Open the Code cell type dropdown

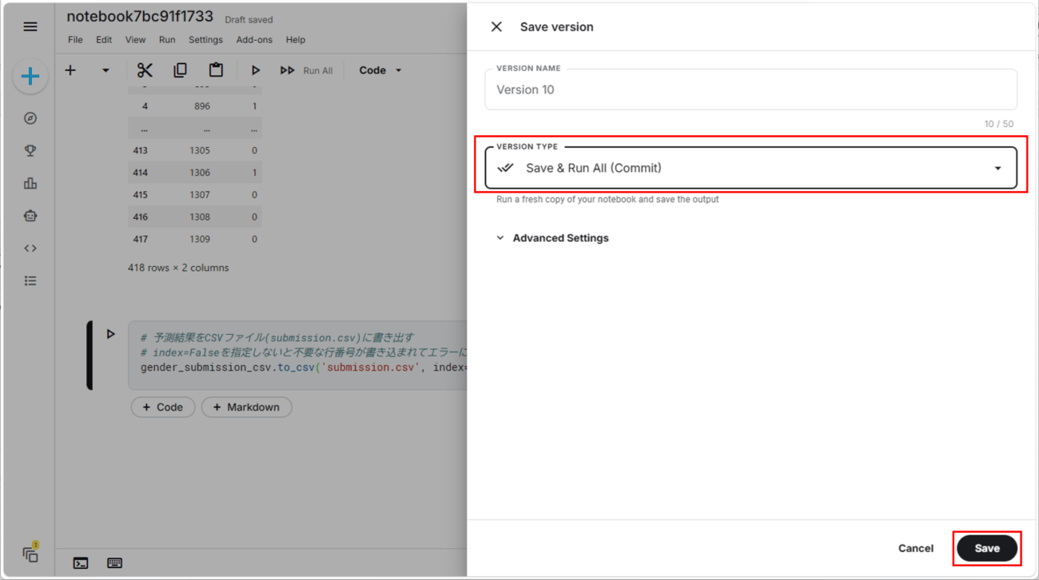[380, 70]
